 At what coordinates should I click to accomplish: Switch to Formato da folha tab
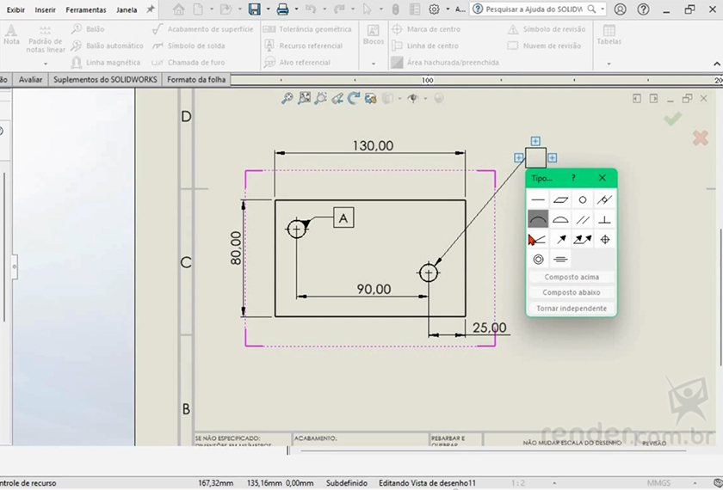(x=196, y=79)
